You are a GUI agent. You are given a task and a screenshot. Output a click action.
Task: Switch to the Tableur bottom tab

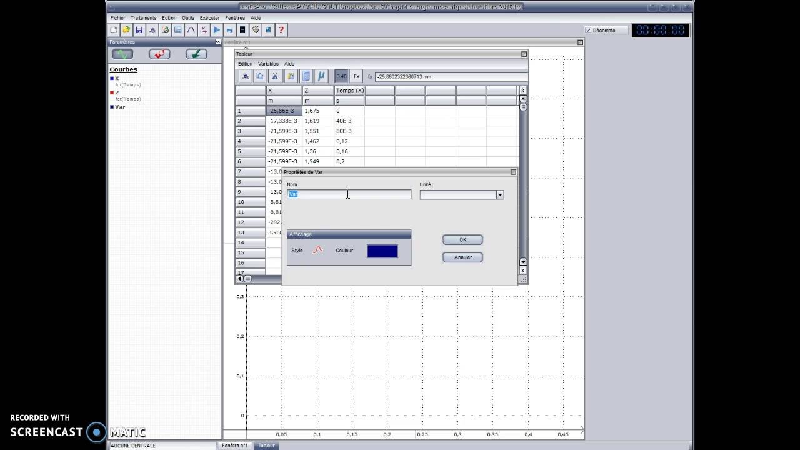(267, 446)
